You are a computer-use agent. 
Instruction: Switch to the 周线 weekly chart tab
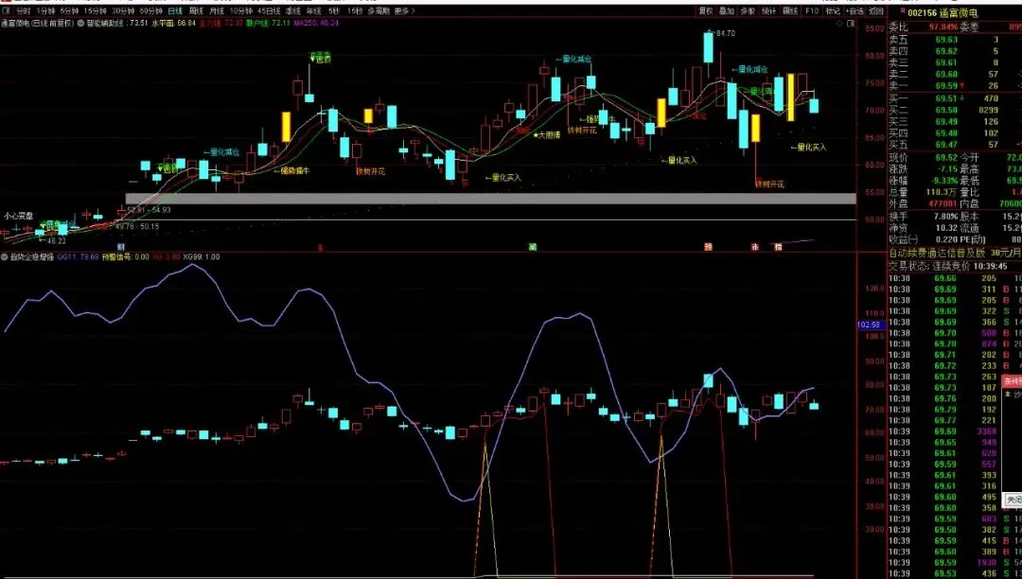point(196,11)
